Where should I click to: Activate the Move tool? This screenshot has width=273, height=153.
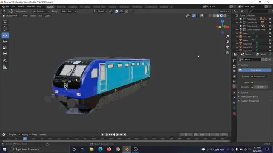pos(5,35)
